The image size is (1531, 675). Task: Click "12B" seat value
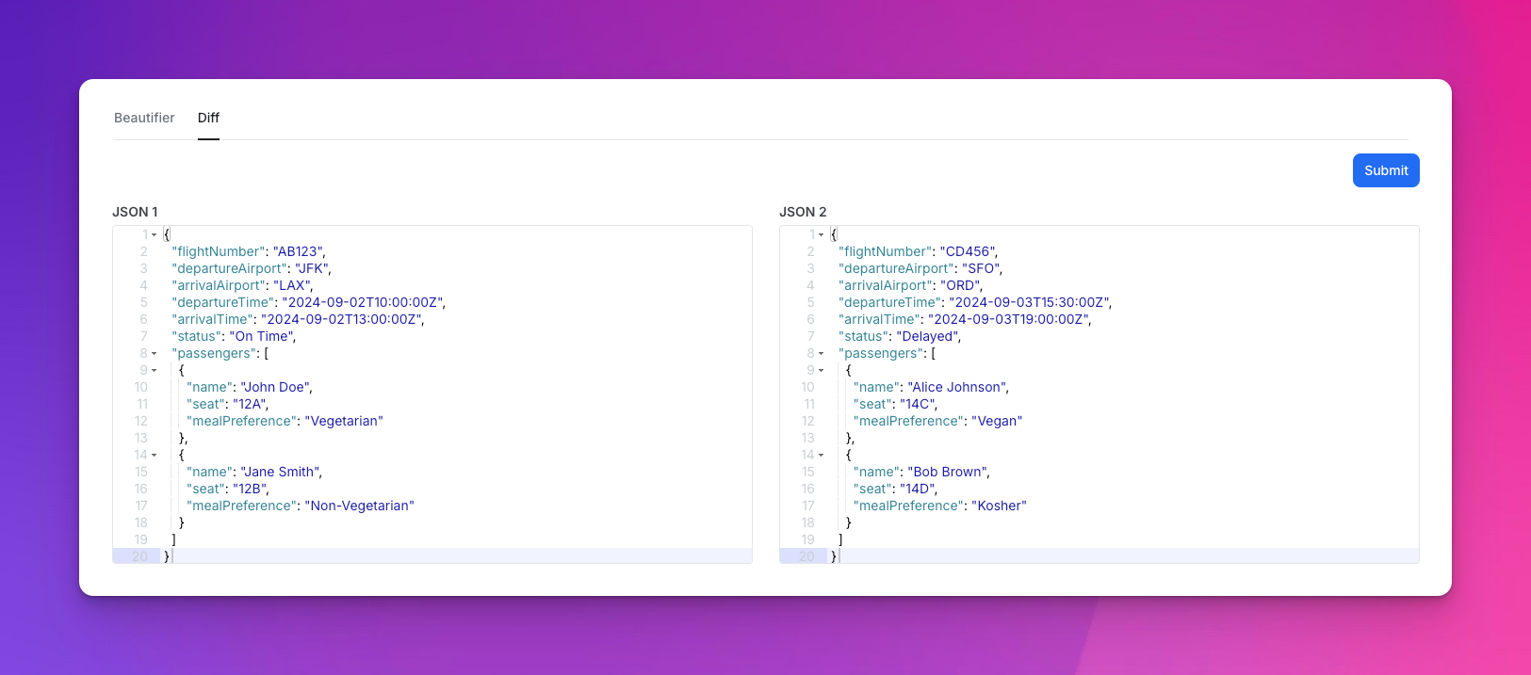click(x=250, y=489)
